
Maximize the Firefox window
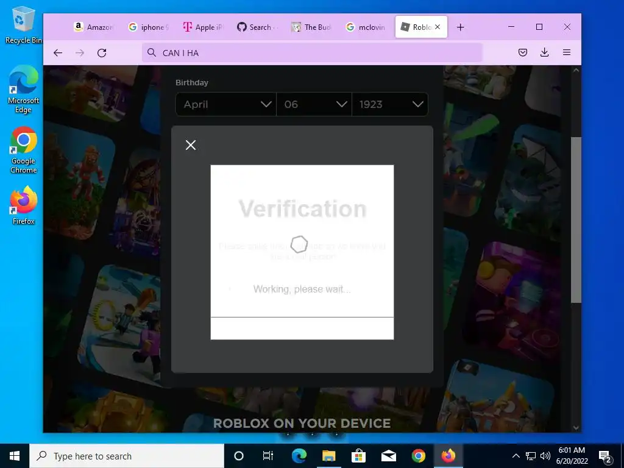pos(539,27)
